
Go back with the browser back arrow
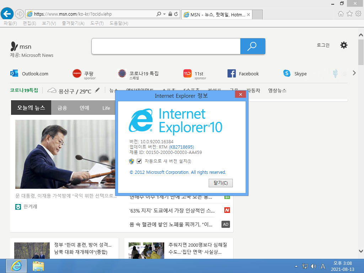(x=7, y=14)
